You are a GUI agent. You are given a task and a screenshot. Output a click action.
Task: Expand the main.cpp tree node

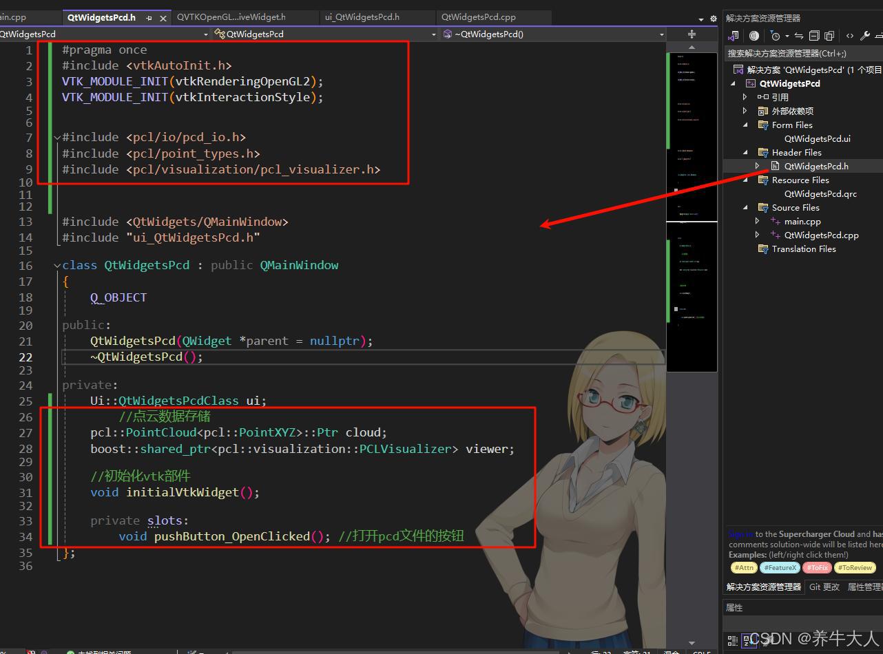pos(758,221)
